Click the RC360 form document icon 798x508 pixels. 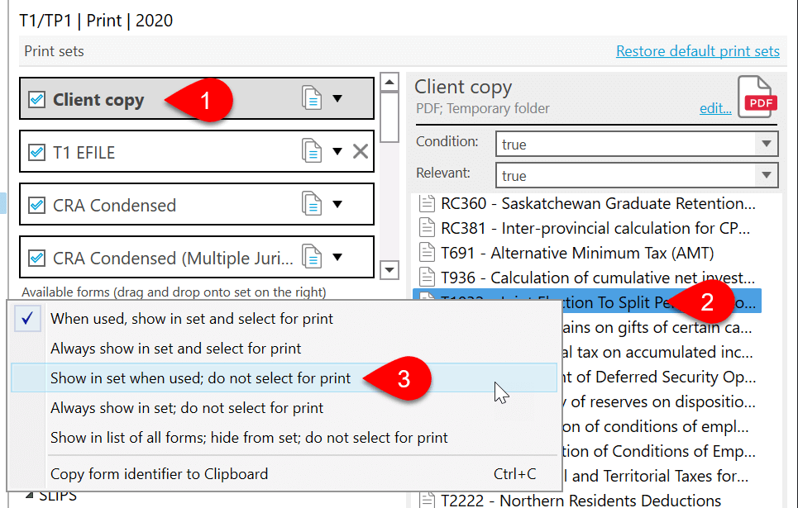pyautogui.click(x=427, y=203)
